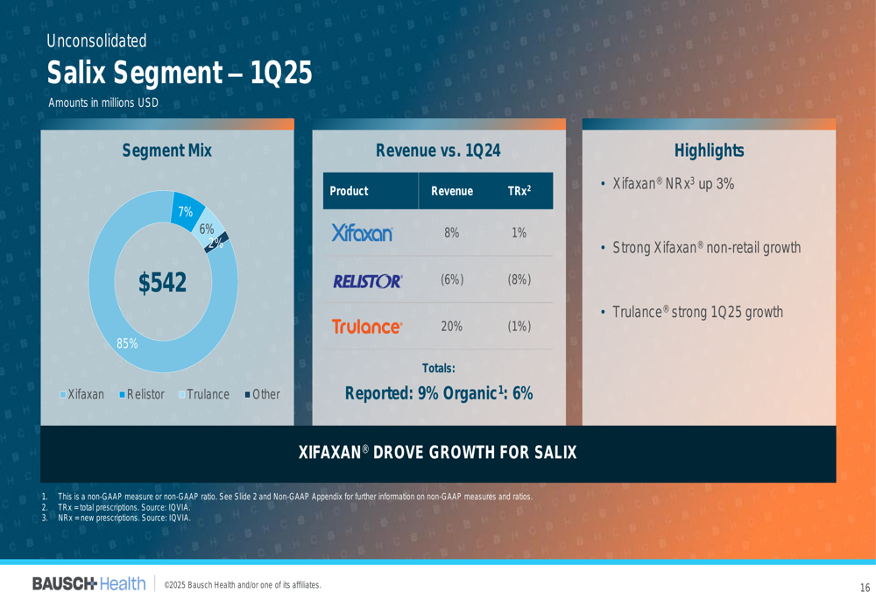876x600 pixels.
Task: Select the Relistor legend color swatch
Action: coord(123,395)
